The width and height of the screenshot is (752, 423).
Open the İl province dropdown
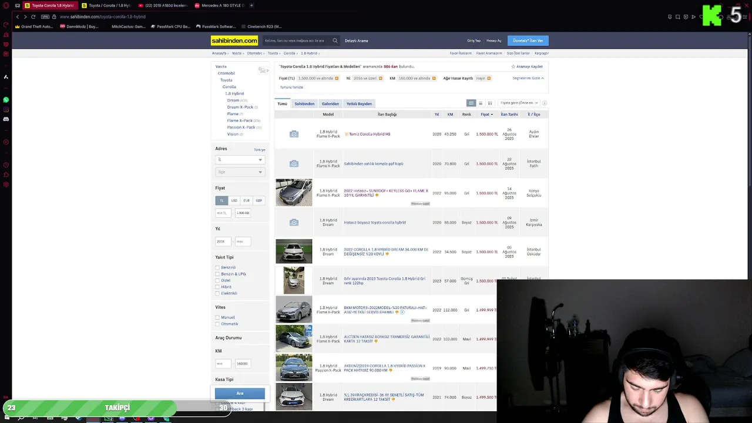point(240,159)
